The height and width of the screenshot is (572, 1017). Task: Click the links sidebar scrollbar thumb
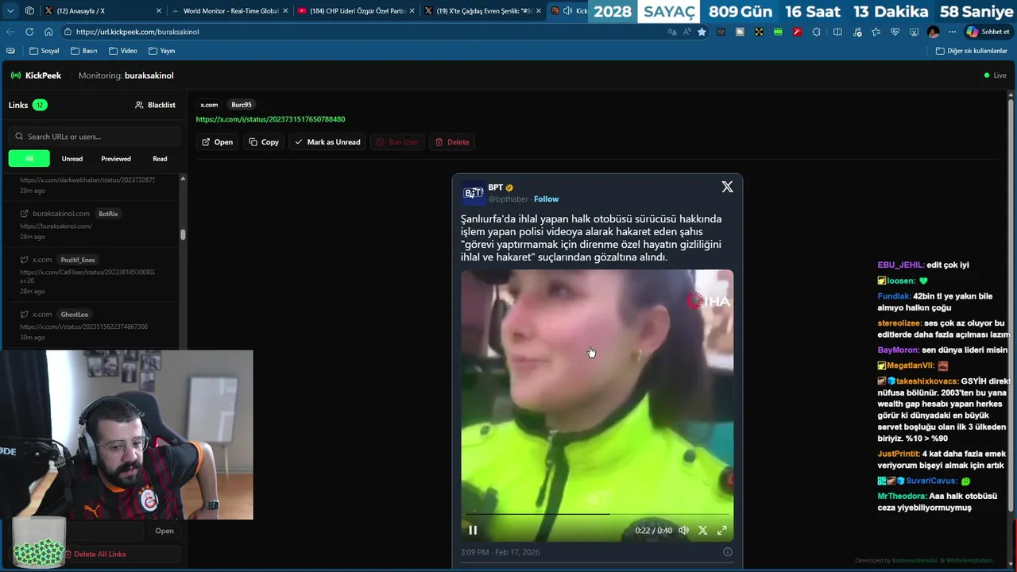click(184, 235)
